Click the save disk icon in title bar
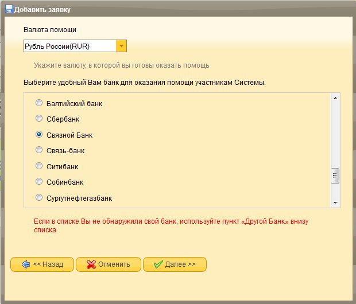 pos(9,9)
